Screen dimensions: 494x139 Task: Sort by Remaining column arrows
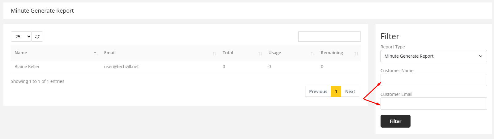356,54
